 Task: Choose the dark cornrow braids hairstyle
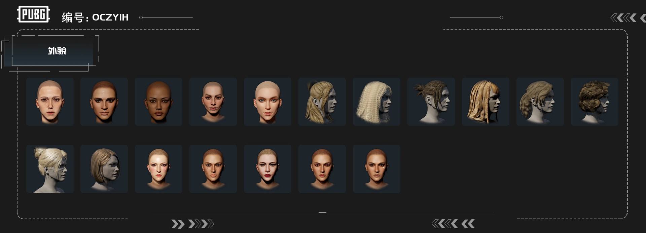tap(431, 102)
